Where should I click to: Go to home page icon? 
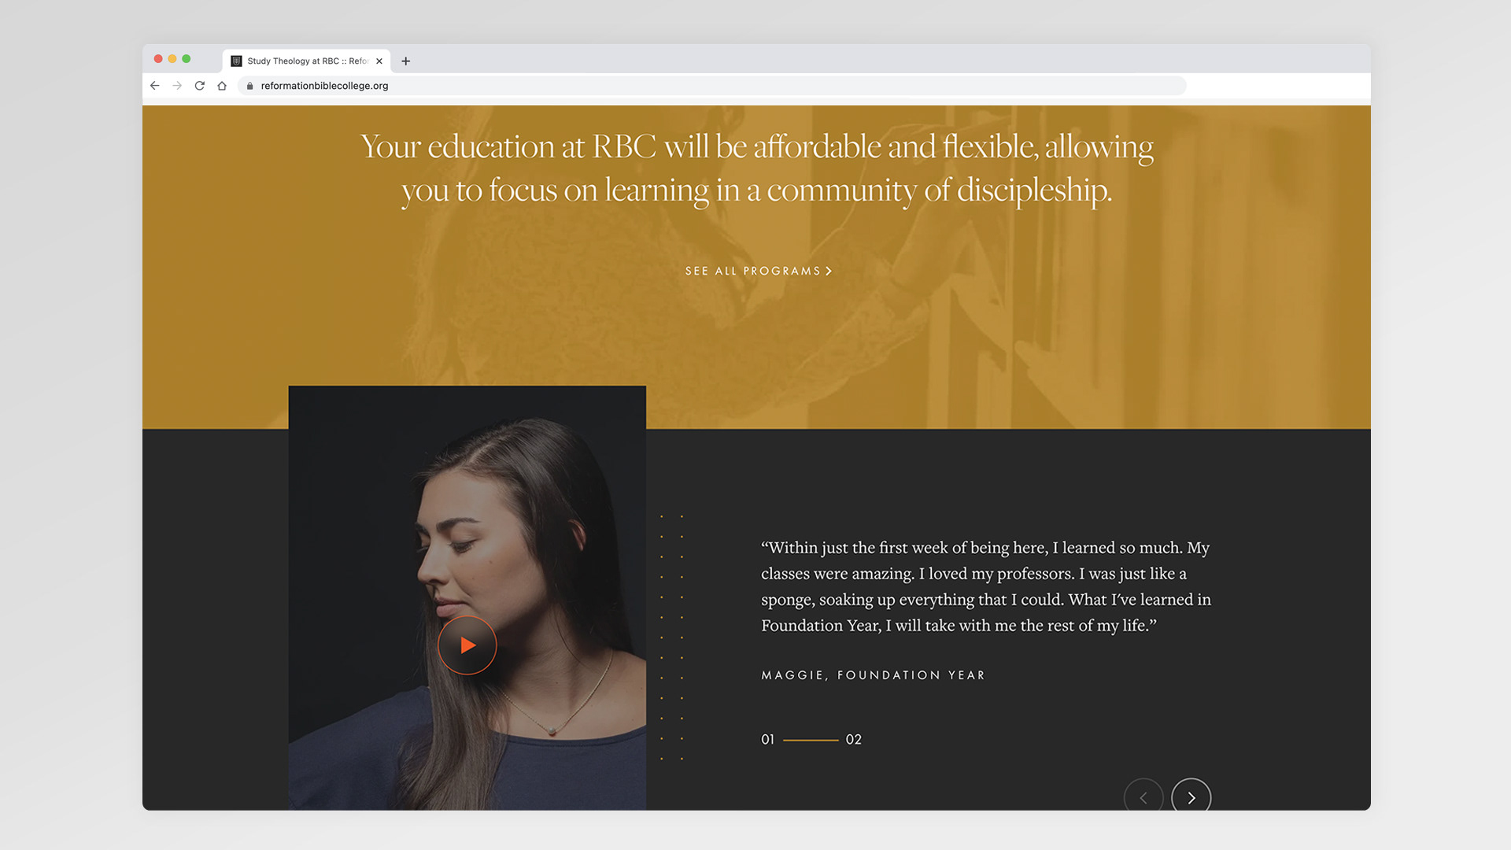(x=222, y=86)
